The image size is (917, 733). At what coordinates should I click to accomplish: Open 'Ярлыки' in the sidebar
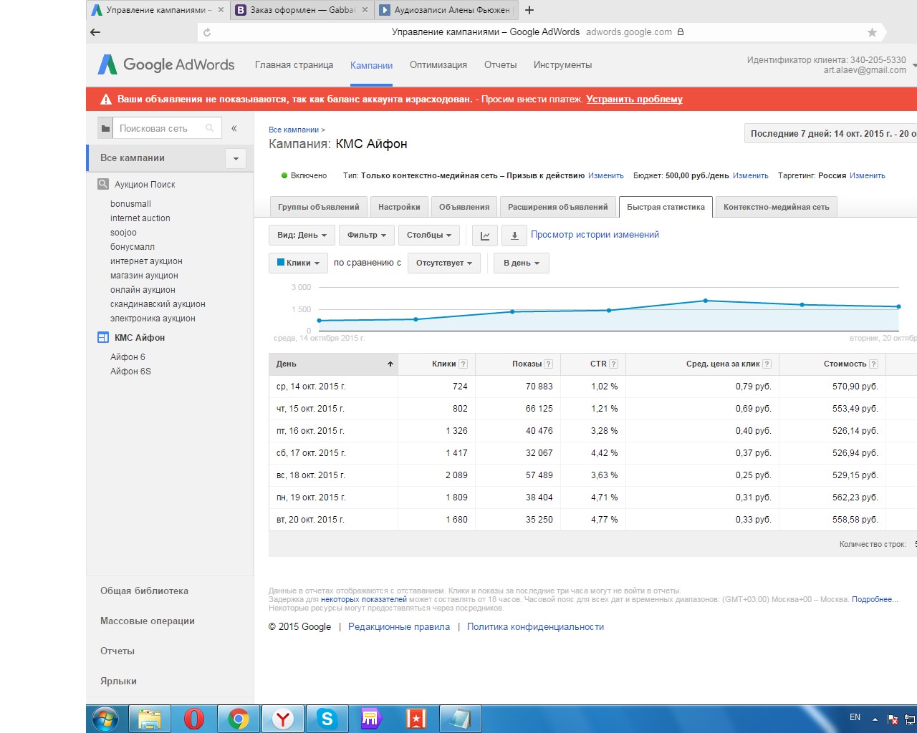click(118, 681)
